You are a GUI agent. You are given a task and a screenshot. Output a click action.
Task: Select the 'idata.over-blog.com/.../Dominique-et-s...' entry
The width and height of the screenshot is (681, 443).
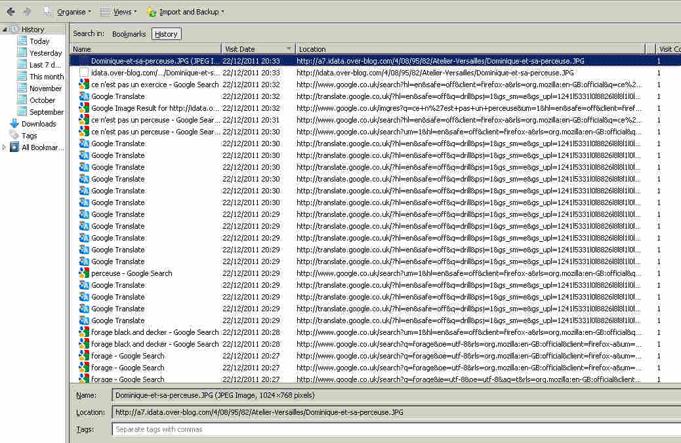[x=155, y=73]
